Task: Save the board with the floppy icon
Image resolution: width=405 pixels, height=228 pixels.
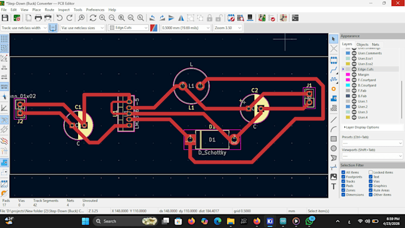Action: point(5,18)
